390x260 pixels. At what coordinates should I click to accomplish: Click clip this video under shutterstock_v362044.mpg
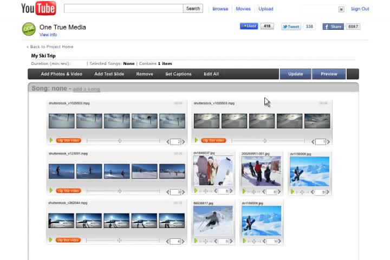coord(68,240)
